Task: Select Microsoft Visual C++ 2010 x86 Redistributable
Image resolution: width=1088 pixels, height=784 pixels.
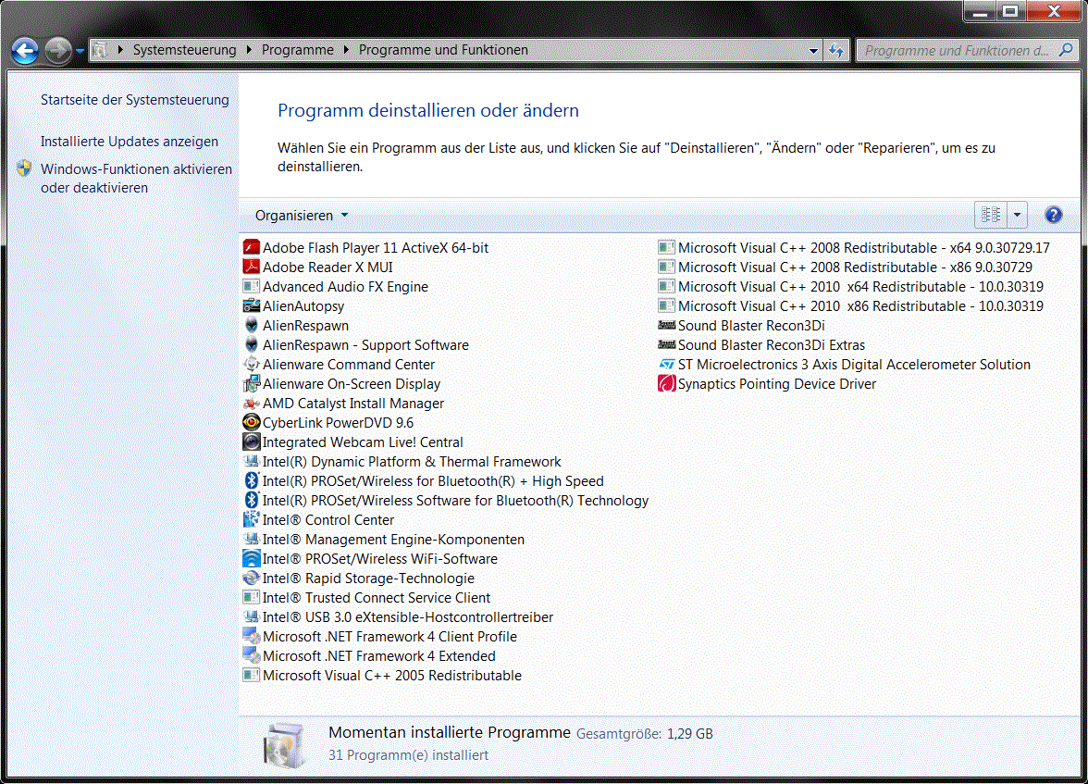Action: [851, 305]
